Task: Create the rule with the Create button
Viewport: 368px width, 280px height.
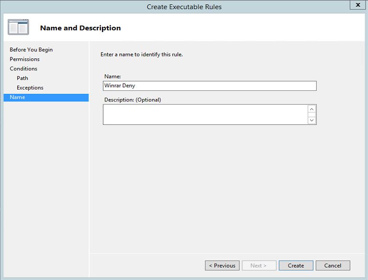Action: [x=296, y=266]
